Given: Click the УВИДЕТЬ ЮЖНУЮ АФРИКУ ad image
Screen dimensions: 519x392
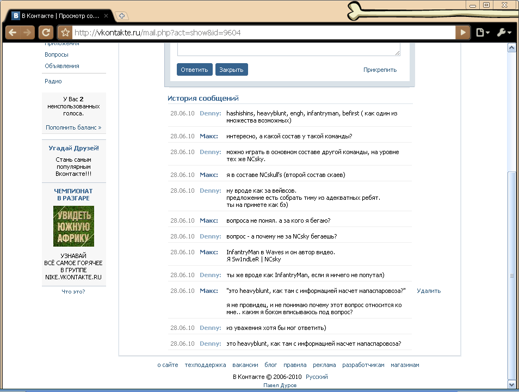Looking at the screenshot, I should [73, 226].
